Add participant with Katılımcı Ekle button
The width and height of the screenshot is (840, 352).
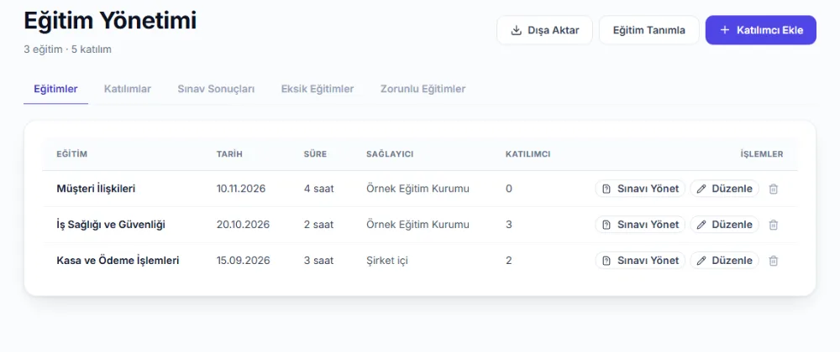point(761,30)
